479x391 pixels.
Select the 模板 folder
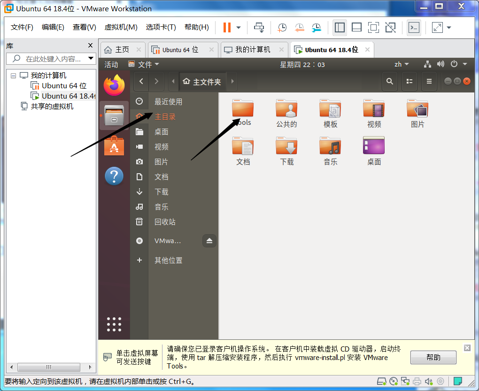[x=330, y=113]
